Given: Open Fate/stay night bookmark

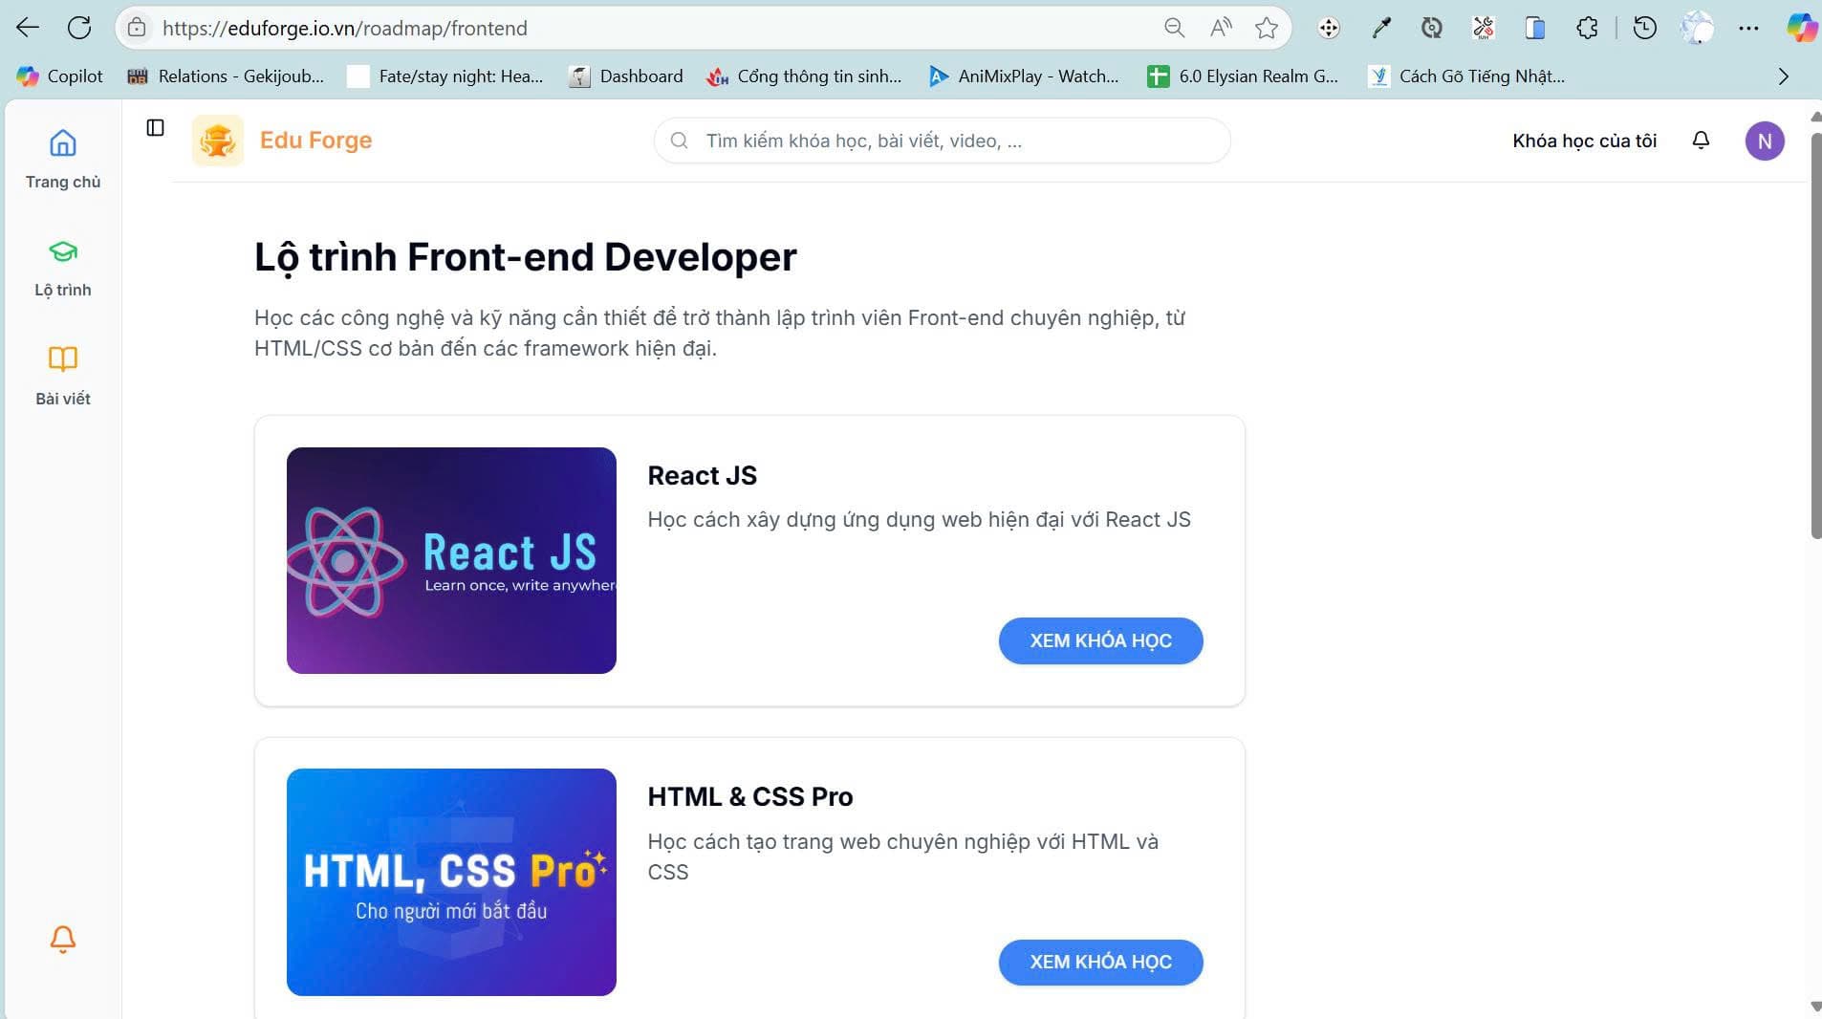Looking at the screenshot, I should point(445,76).
